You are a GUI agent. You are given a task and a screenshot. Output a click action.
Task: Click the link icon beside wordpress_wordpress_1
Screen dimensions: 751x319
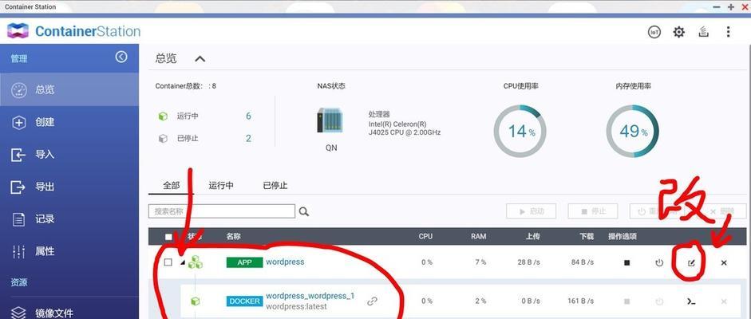pyautogui.click(x=372, y=301)
